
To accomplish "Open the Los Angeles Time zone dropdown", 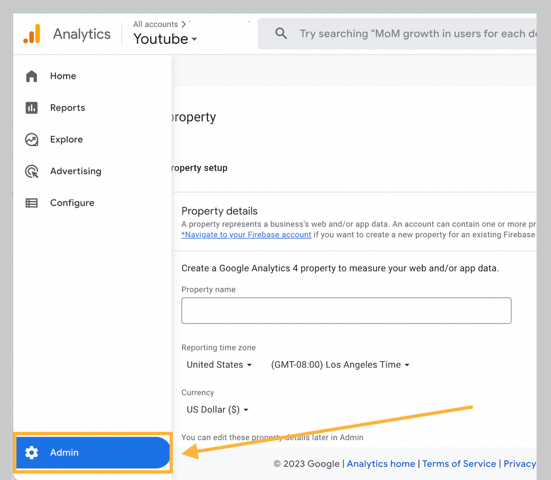I will 340,364.
